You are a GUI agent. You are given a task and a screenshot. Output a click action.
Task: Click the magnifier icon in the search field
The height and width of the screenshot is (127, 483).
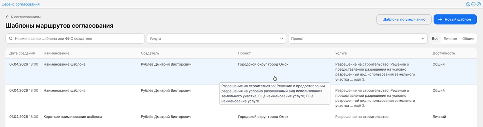(x=11, y=39)
